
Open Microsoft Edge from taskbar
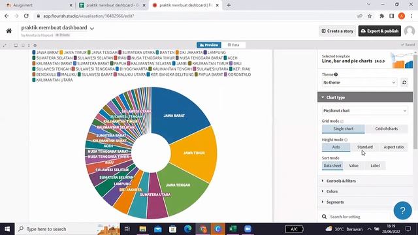click(187, 229)
